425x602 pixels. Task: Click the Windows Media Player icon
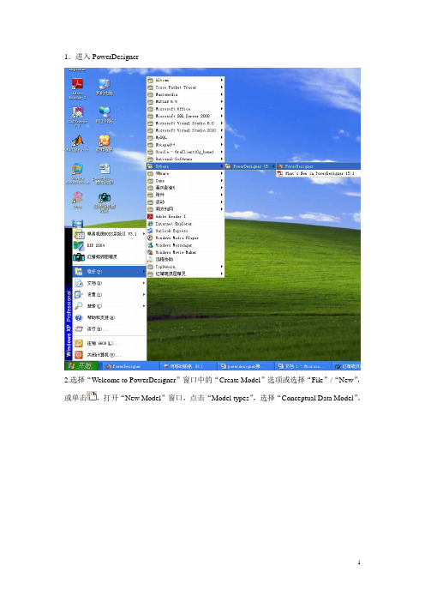click(x=150, y=238)
